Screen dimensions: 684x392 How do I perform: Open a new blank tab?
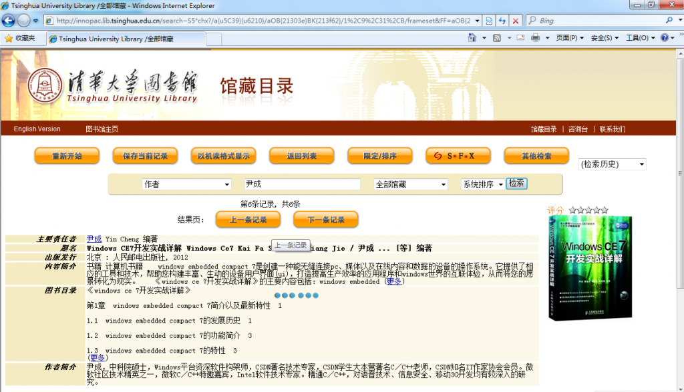point(214,39)
